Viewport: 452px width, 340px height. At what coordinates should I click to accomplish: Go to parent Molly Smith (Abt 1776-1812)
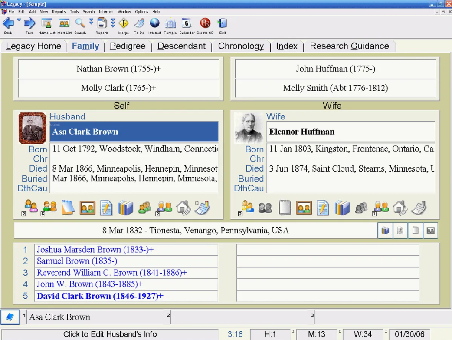point(336,88)
